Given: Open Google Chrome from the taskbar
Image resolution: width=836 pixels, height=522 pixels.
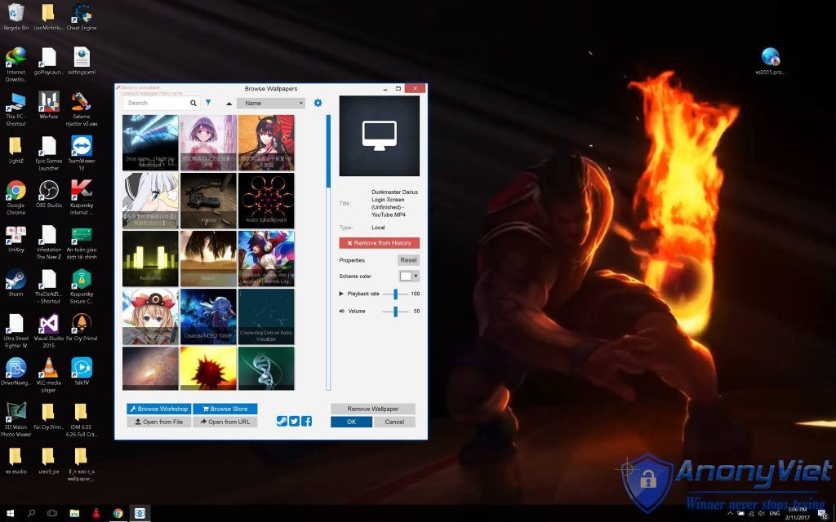Looking at the screenshot, I should [118, 515].
